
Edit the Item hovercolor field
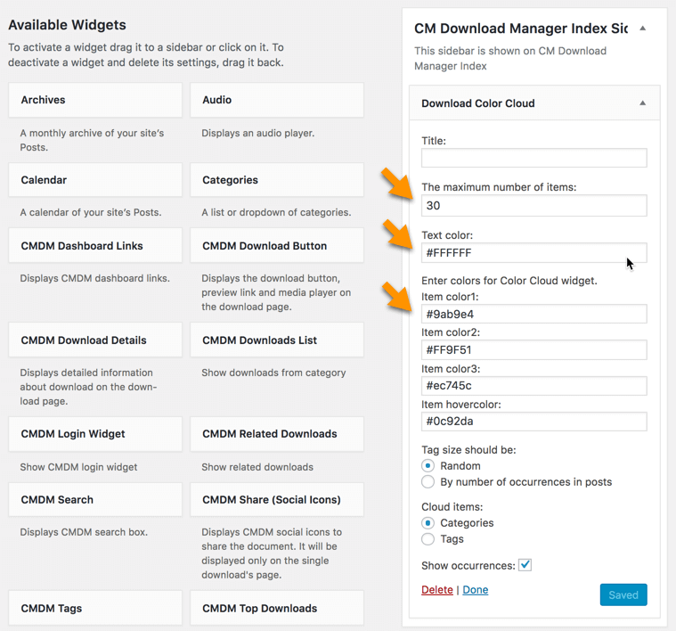(x=533, y=422)
